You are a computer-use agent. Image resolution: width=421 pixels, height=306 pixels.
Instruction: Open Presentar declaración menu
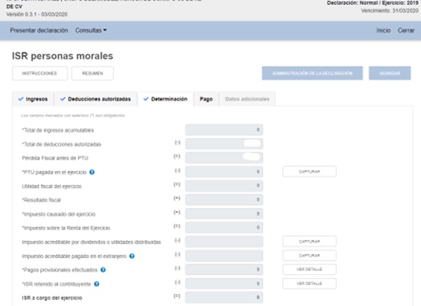[39, 30]
